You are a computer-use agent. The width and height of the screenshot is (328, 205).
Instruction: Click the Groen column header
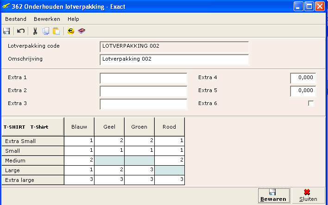point(139,127)
